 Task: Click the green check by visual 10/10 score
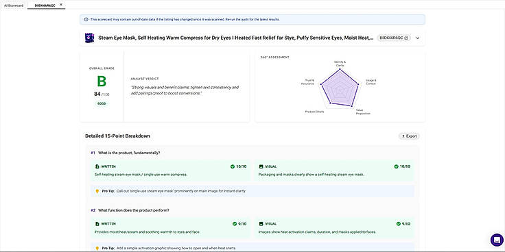pos(396,166)
